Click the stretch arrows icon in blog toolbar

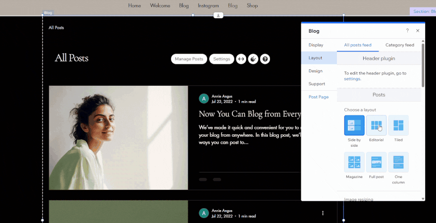click(x=241, y=59)
